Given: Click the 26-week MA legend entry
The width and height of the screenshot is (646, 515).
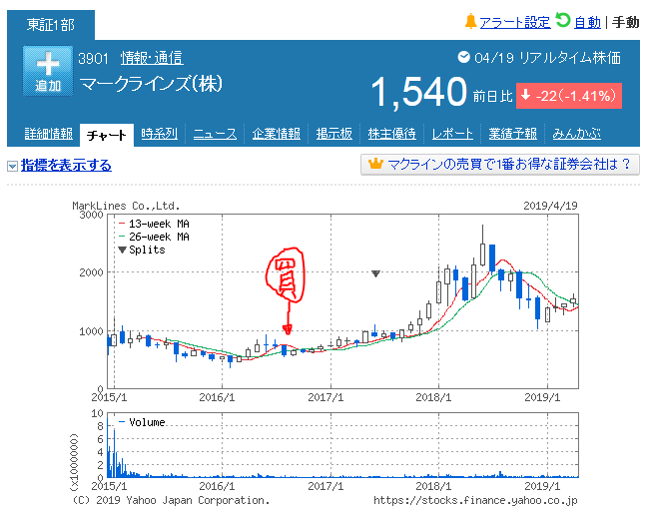Looking at the screenshot, I should pyautogui.click(x=154, y=237).
